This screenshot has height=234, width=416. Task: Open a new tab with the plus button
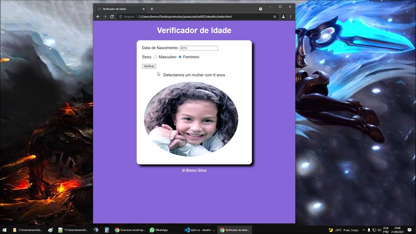(152, 9)
